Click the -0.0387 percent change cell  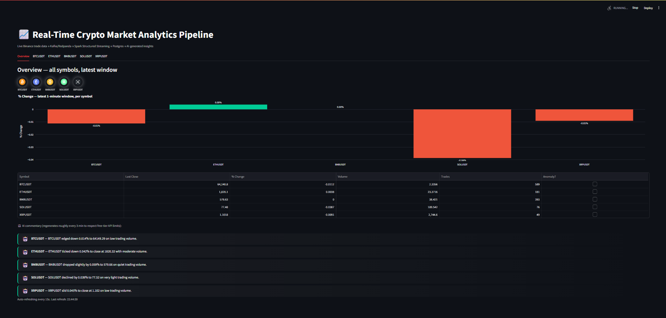[x=283, y=207]
